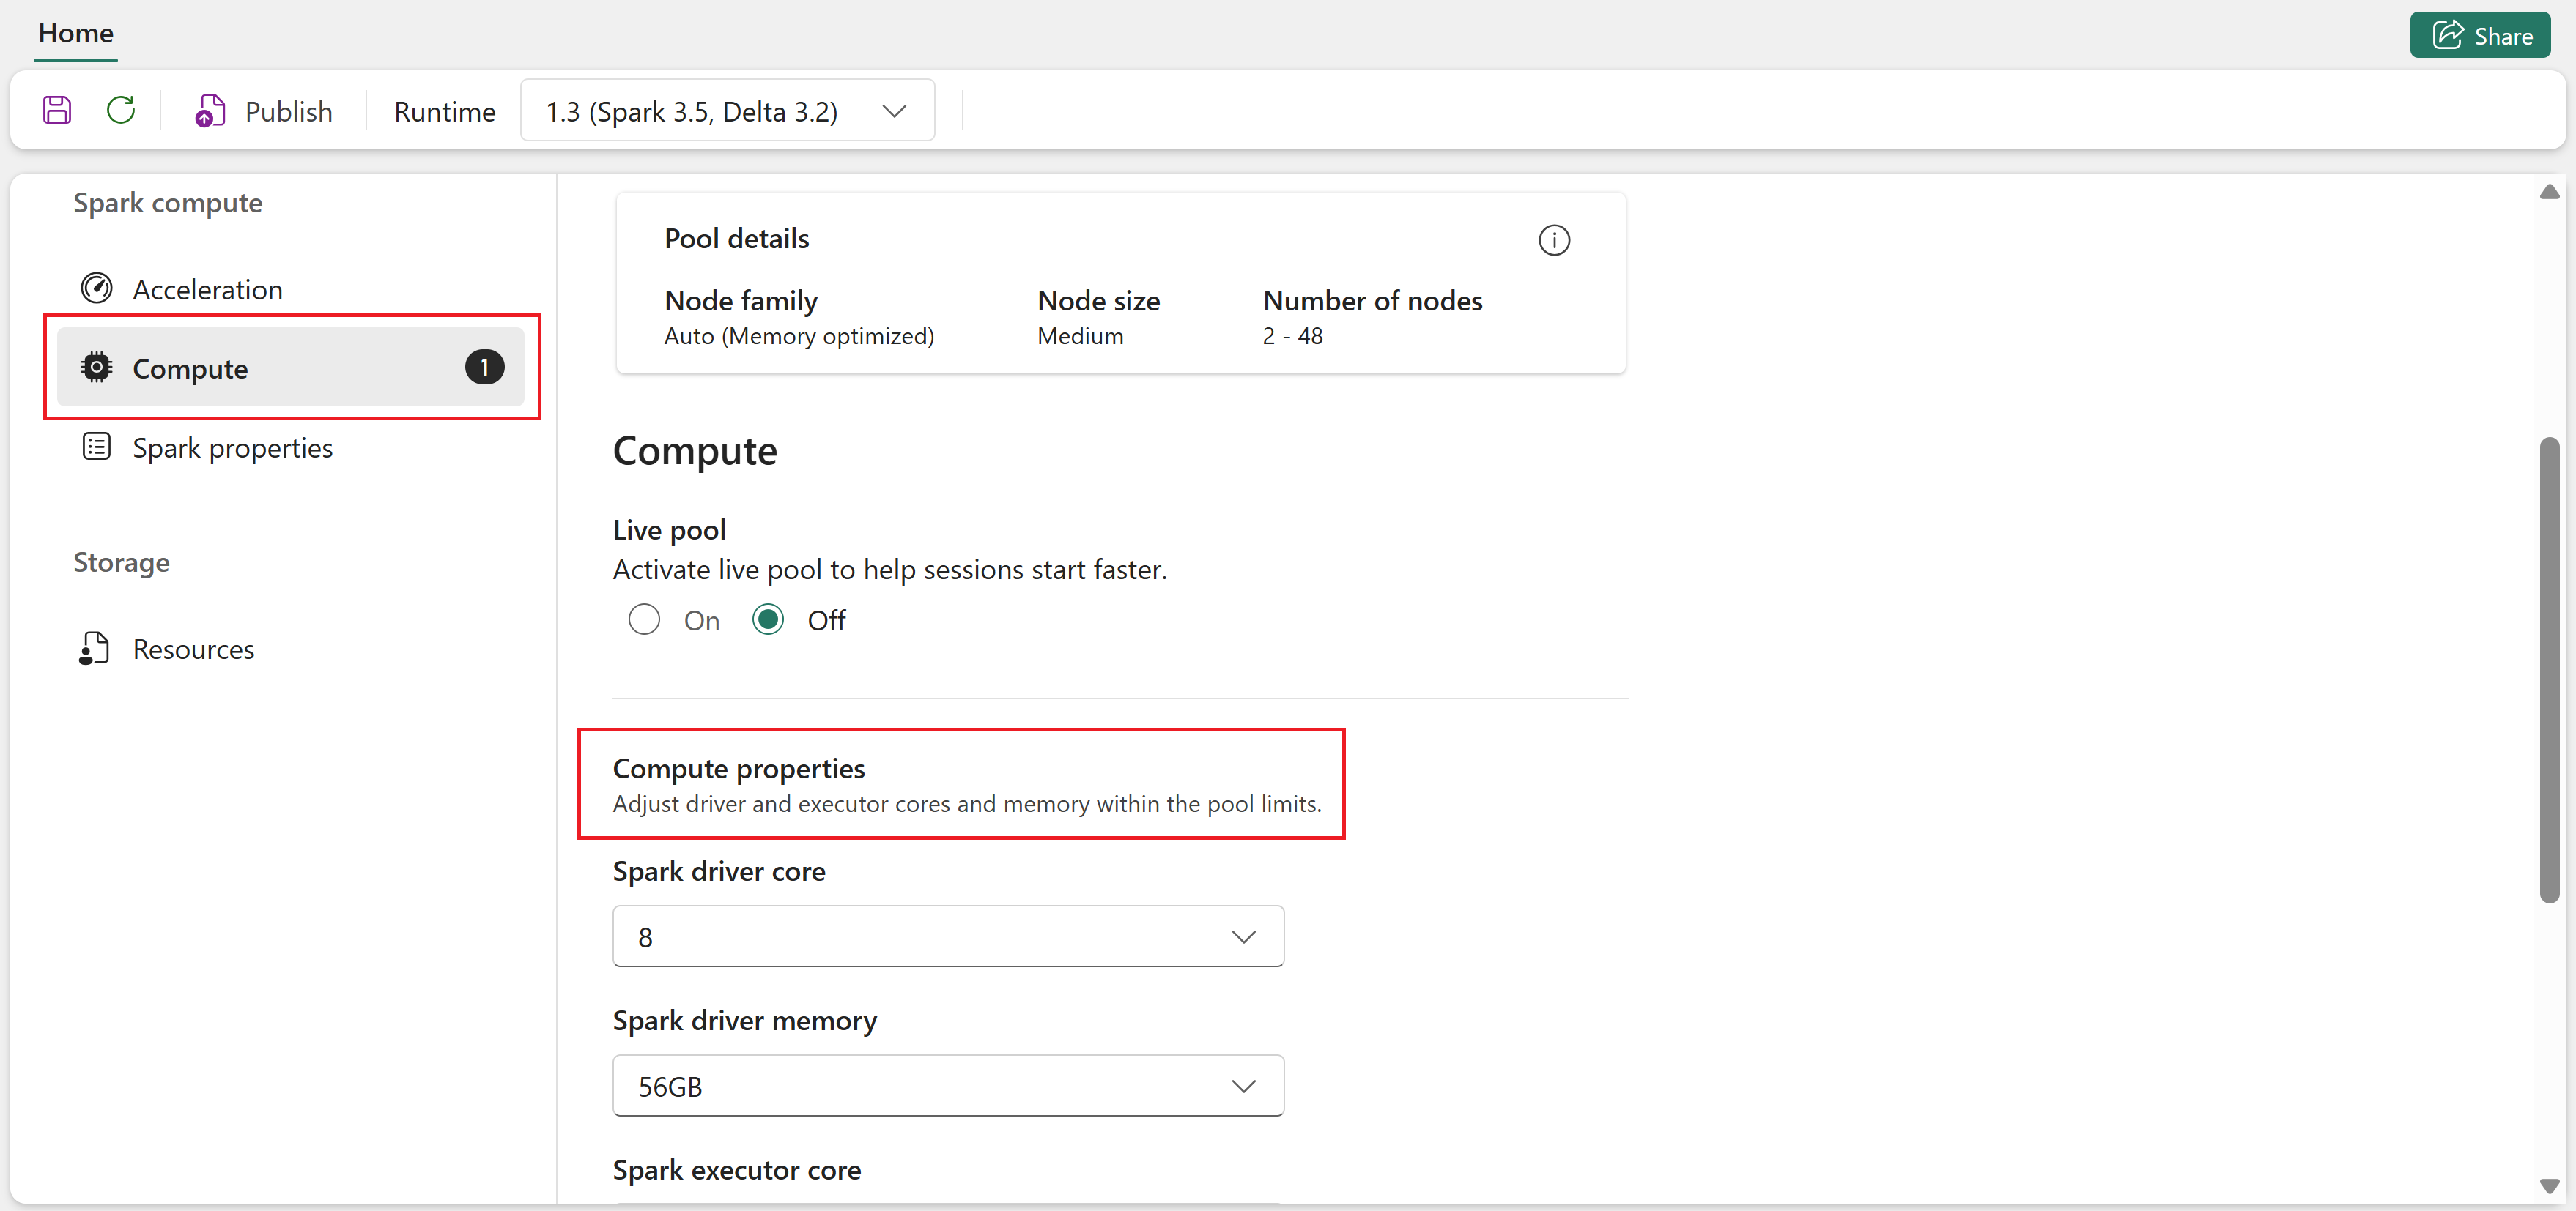Click the Spark executor core label
The height and width of the screenshot is (1211, 2576).
tap(737, 1169)
